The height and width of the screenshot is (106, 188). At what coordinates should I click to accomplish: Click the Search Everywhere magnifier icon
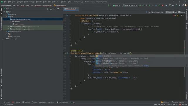[x=183, y=5]
